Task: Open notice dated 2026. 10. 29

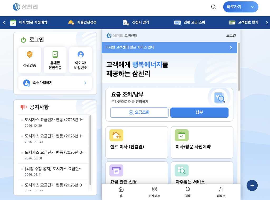Action: [x=53, y=123]
